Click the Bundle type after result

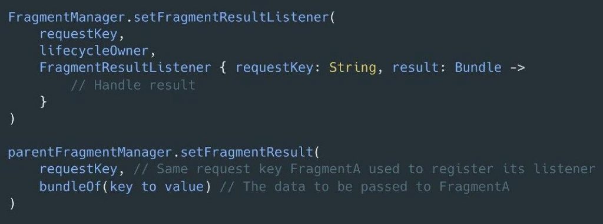click(478, 67)
